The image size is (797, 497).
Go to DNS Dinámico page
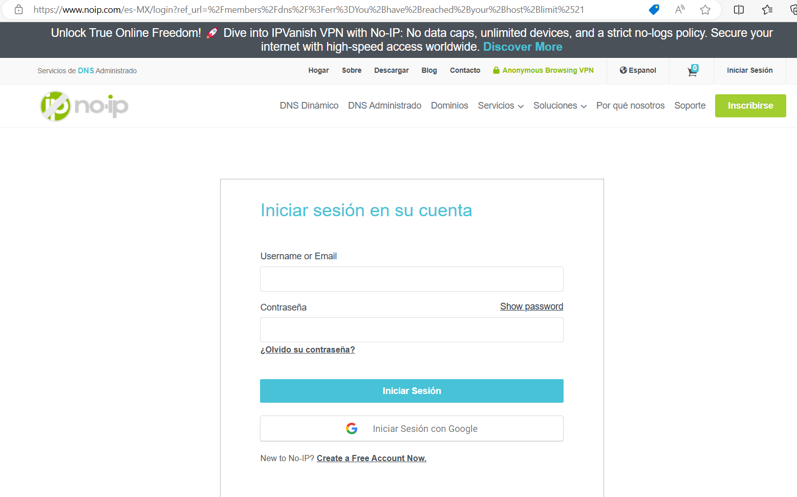coord(309,106)
